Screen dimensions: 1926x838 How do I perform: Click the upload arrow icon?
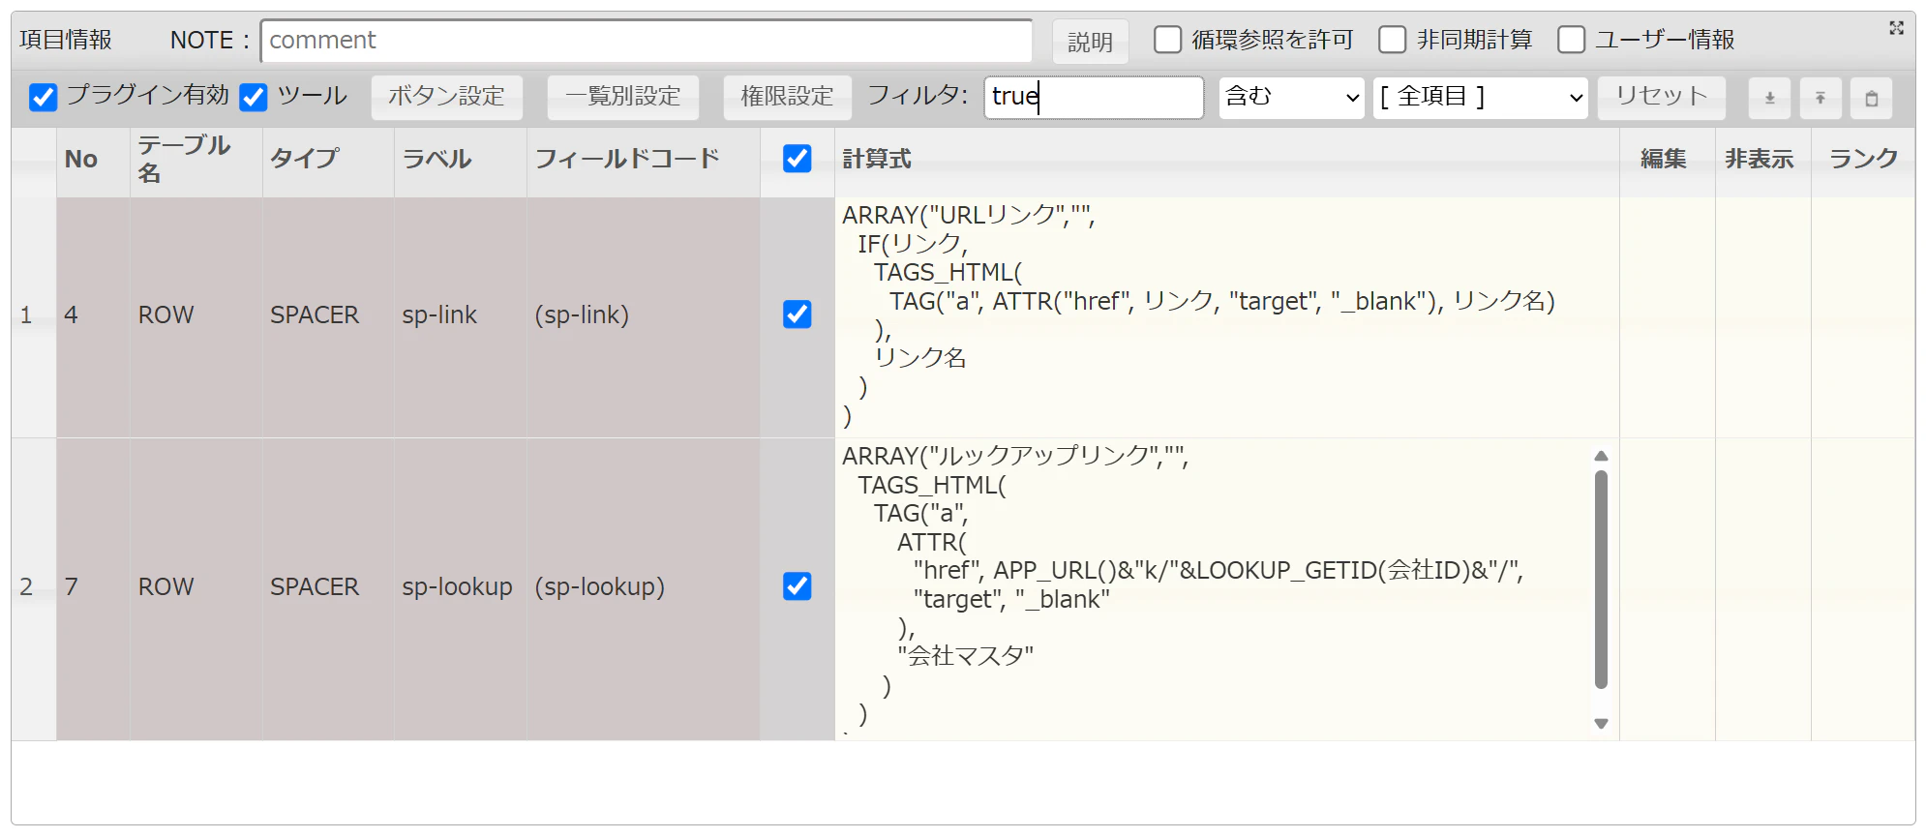(1821, 98)
